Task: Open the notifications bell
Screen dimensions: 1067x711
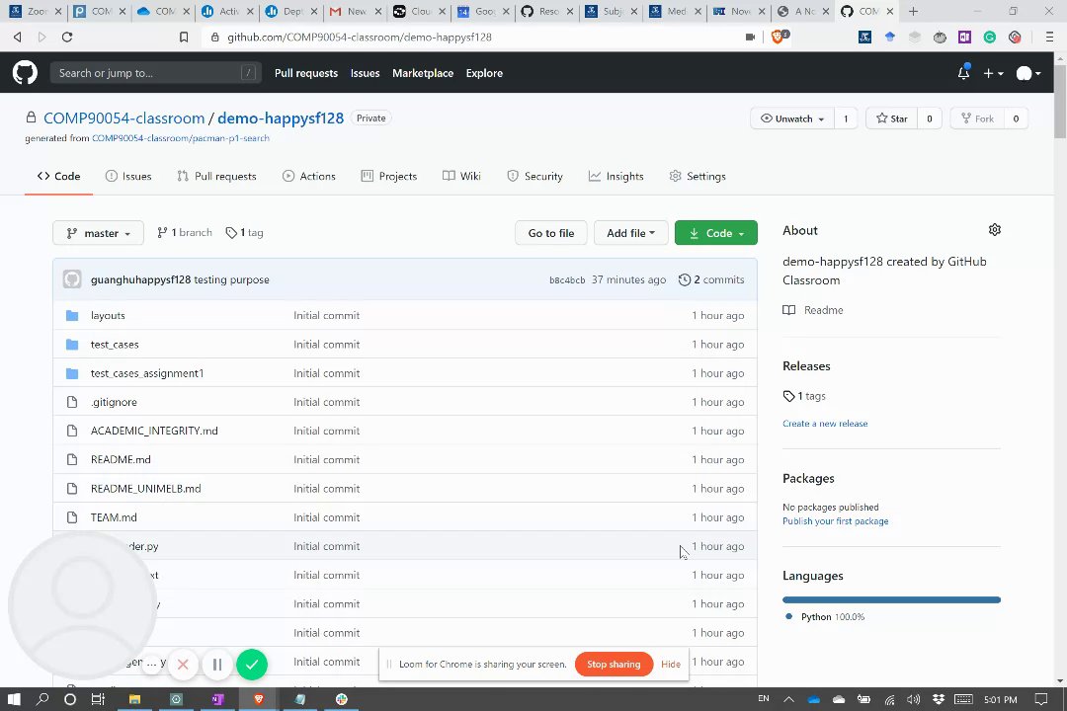Action: point(963,73)
